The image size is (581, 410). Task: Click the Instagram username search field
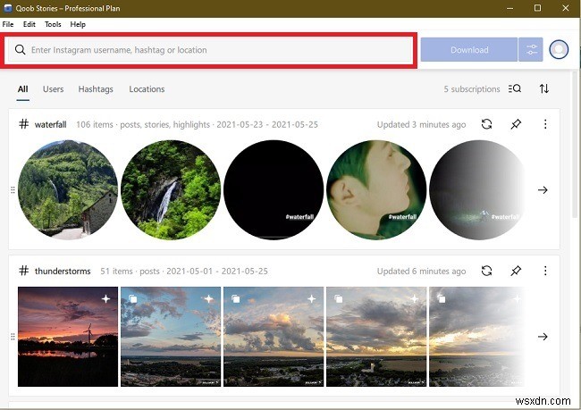[x=210, y=50]
